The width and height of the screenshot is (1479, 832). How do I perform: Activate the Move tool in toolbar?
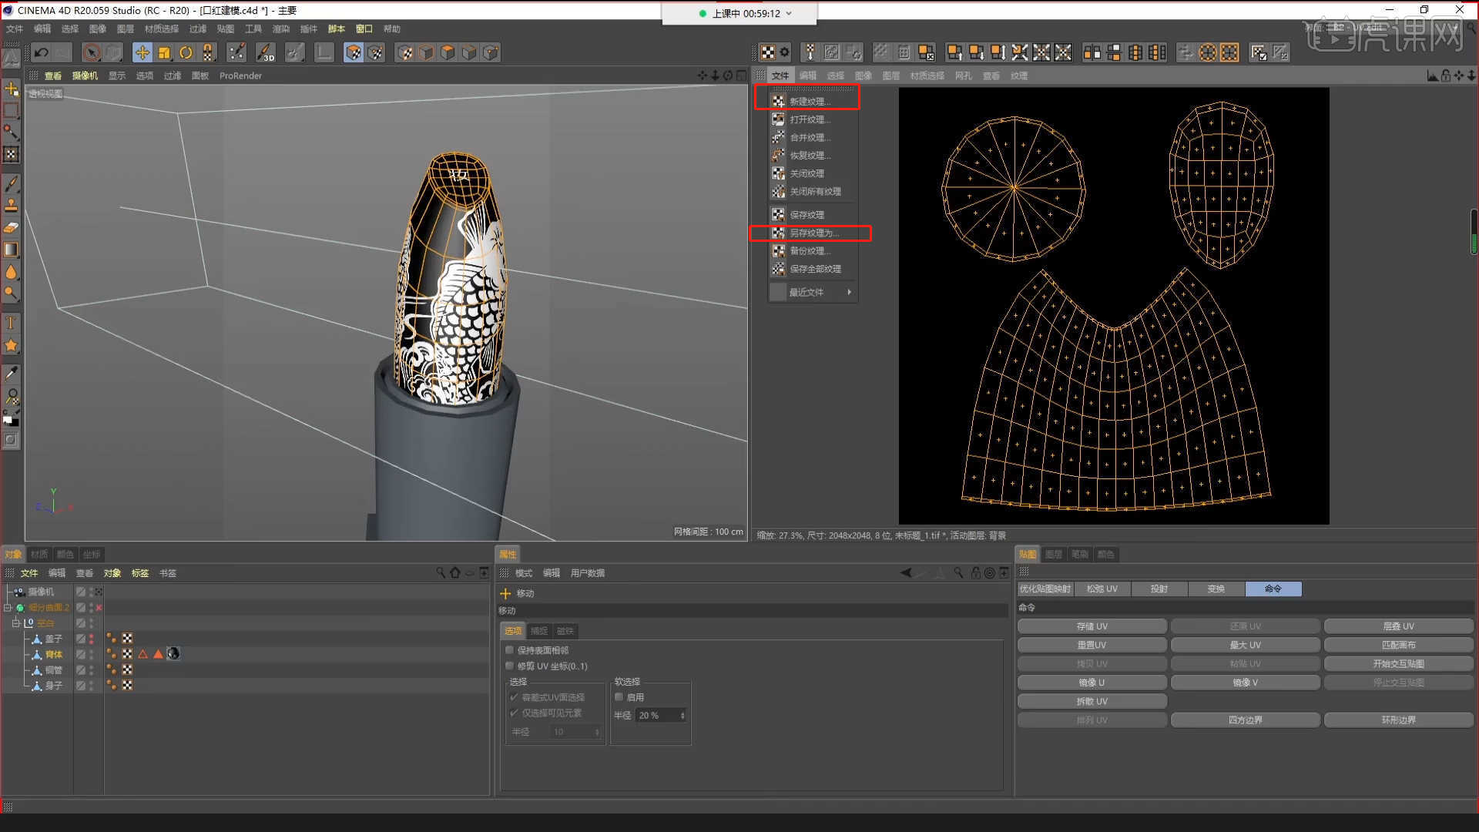click(x=142, y=52)
